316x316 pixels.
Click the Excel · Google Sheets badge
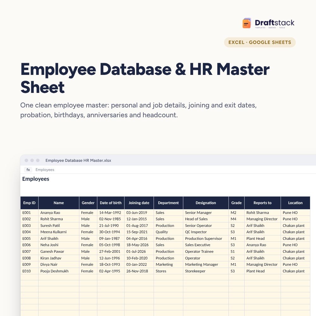pos(260,42)
